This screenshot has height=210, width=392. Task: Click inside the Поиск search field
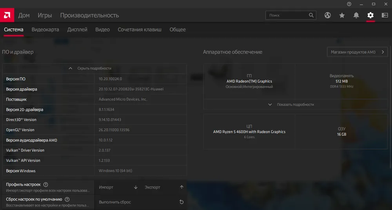[x=286, y=15]
